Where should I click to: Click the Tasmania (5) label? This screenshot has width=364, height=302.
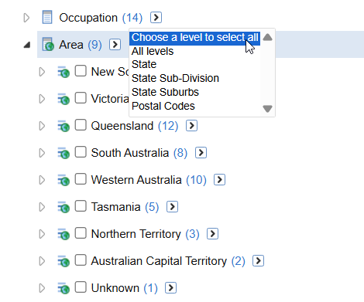pos(125,207)
